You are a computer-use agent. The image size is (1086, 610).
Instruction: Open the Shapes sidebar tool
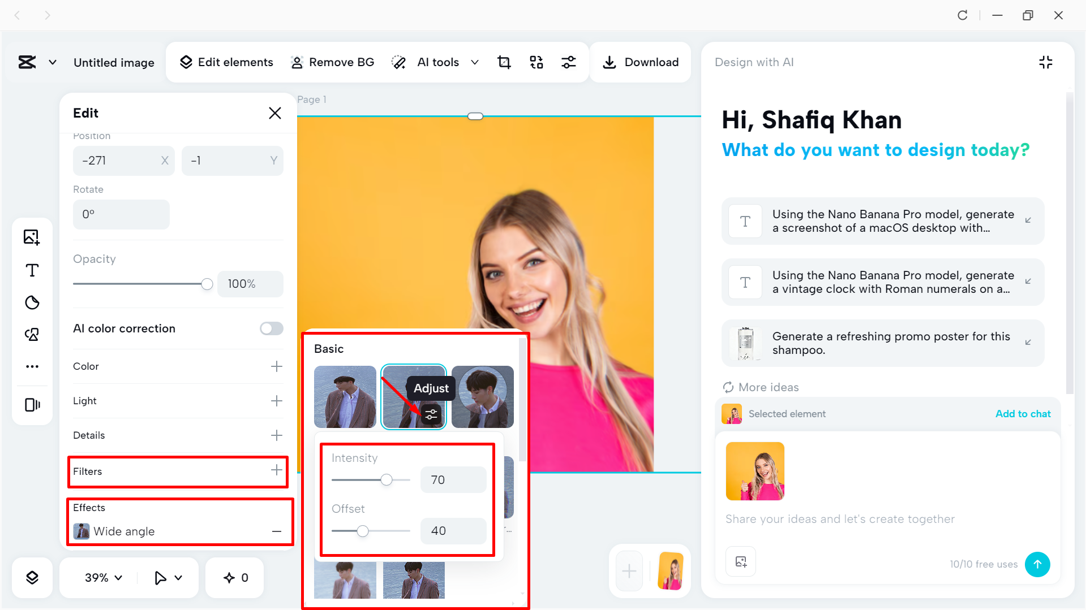click(x=32, y=302)
